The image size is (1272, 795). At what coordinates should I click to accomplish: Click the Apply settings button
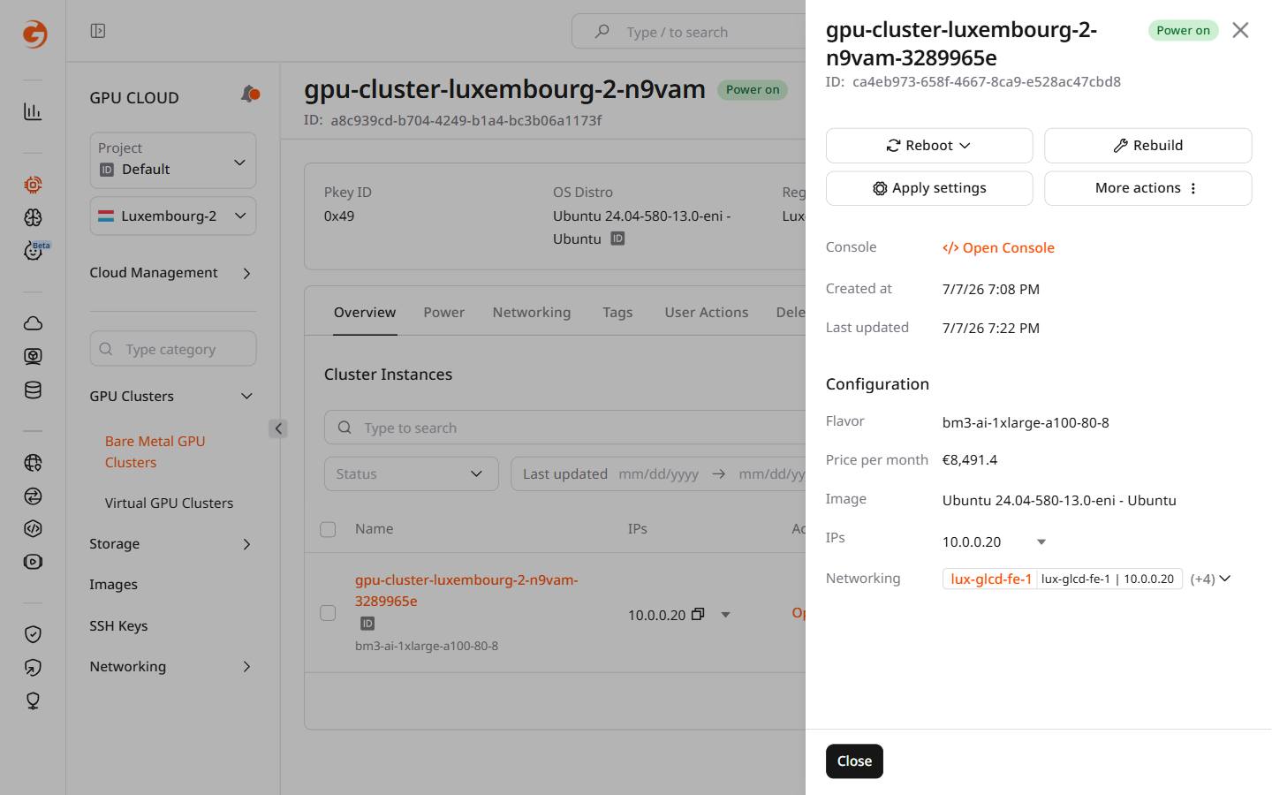tap(929, 188)
